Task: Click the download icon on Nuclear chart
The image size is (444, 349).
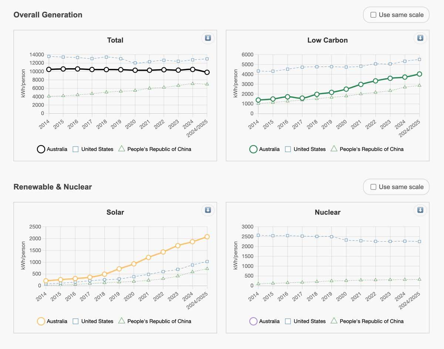Action: click(420, 210)
